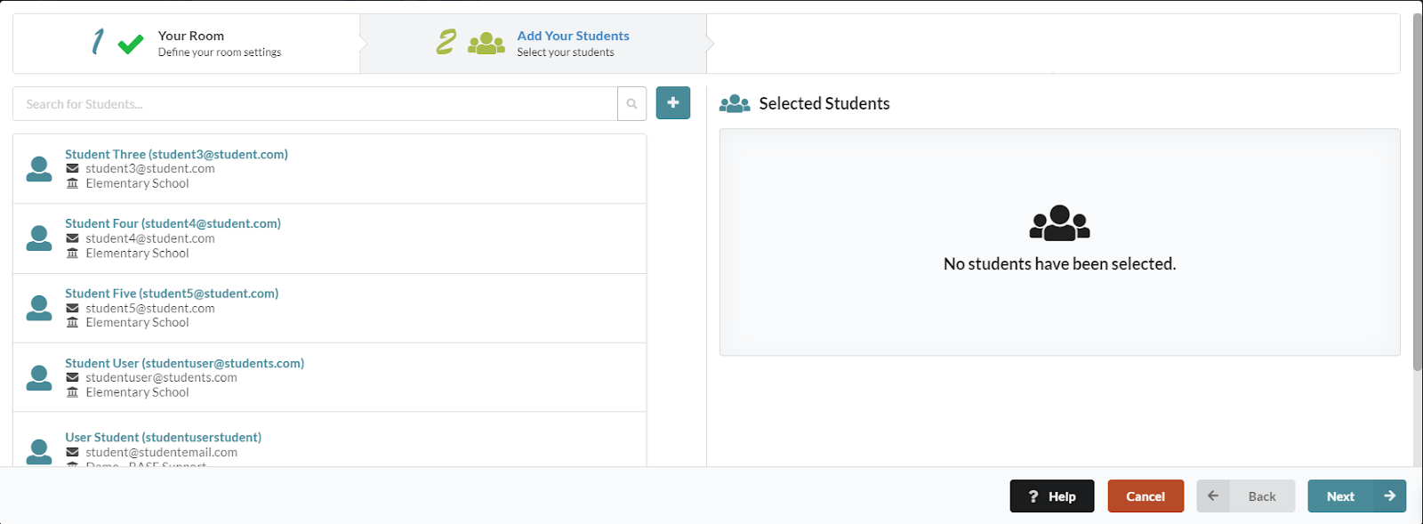Click the student3@student.com email text
Viewport: 1423px width, 524px height.
[150, 168]
